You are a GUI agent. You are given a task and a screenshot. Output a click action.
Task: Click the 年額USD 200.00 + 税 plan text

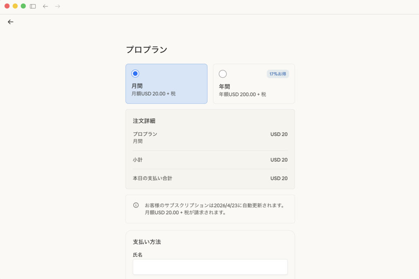tap(242, 94)
